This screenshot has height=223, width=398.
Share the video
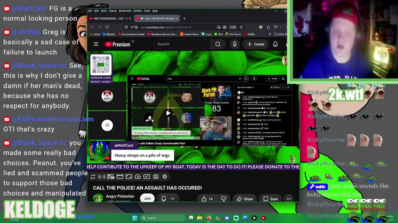(x=245, y=199)
